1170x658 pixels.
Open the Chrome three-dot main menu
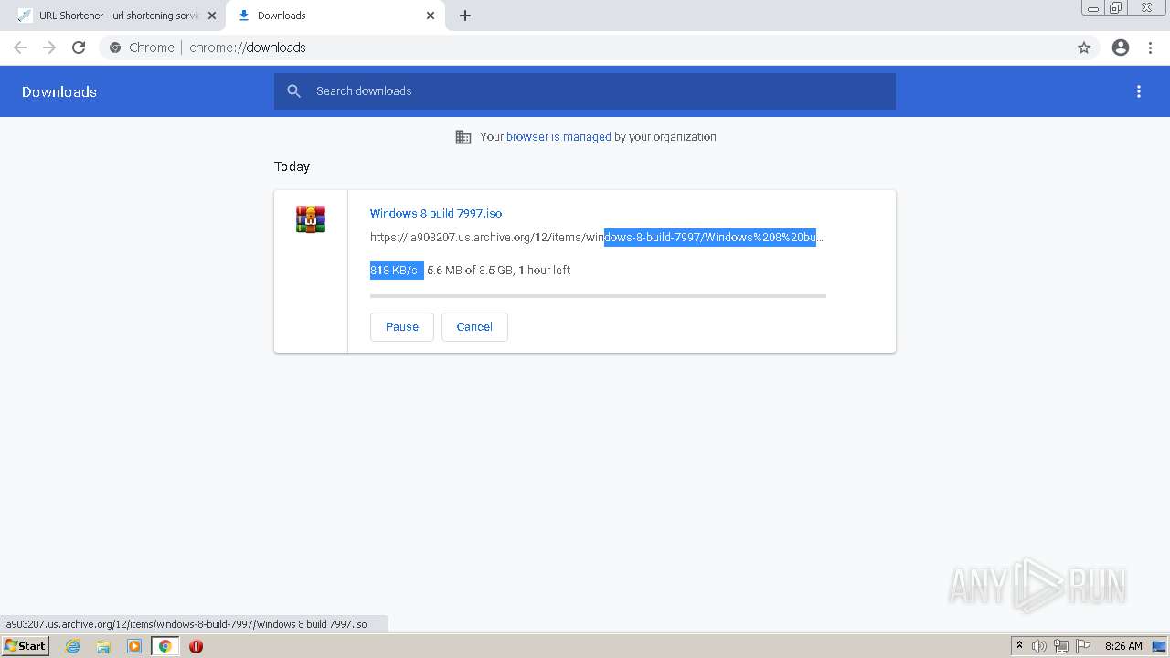(x=1150, y=48)
